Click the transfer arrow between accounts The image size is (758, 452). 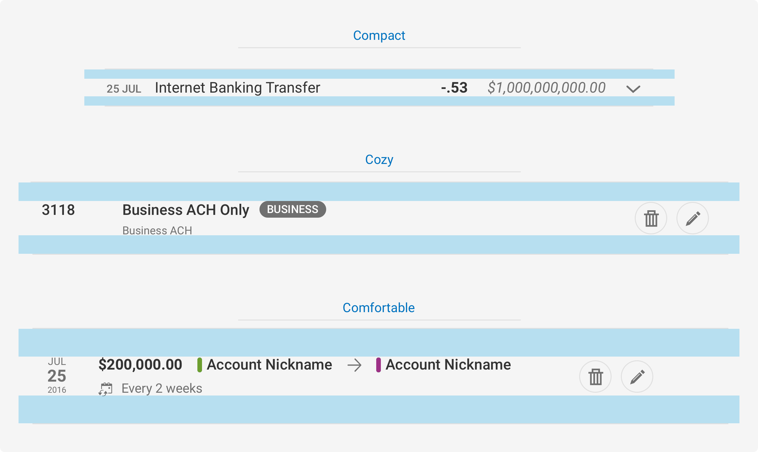[354, 365]
